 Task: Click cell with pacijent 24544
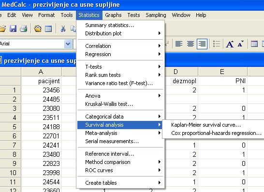[x=41, y=182]
